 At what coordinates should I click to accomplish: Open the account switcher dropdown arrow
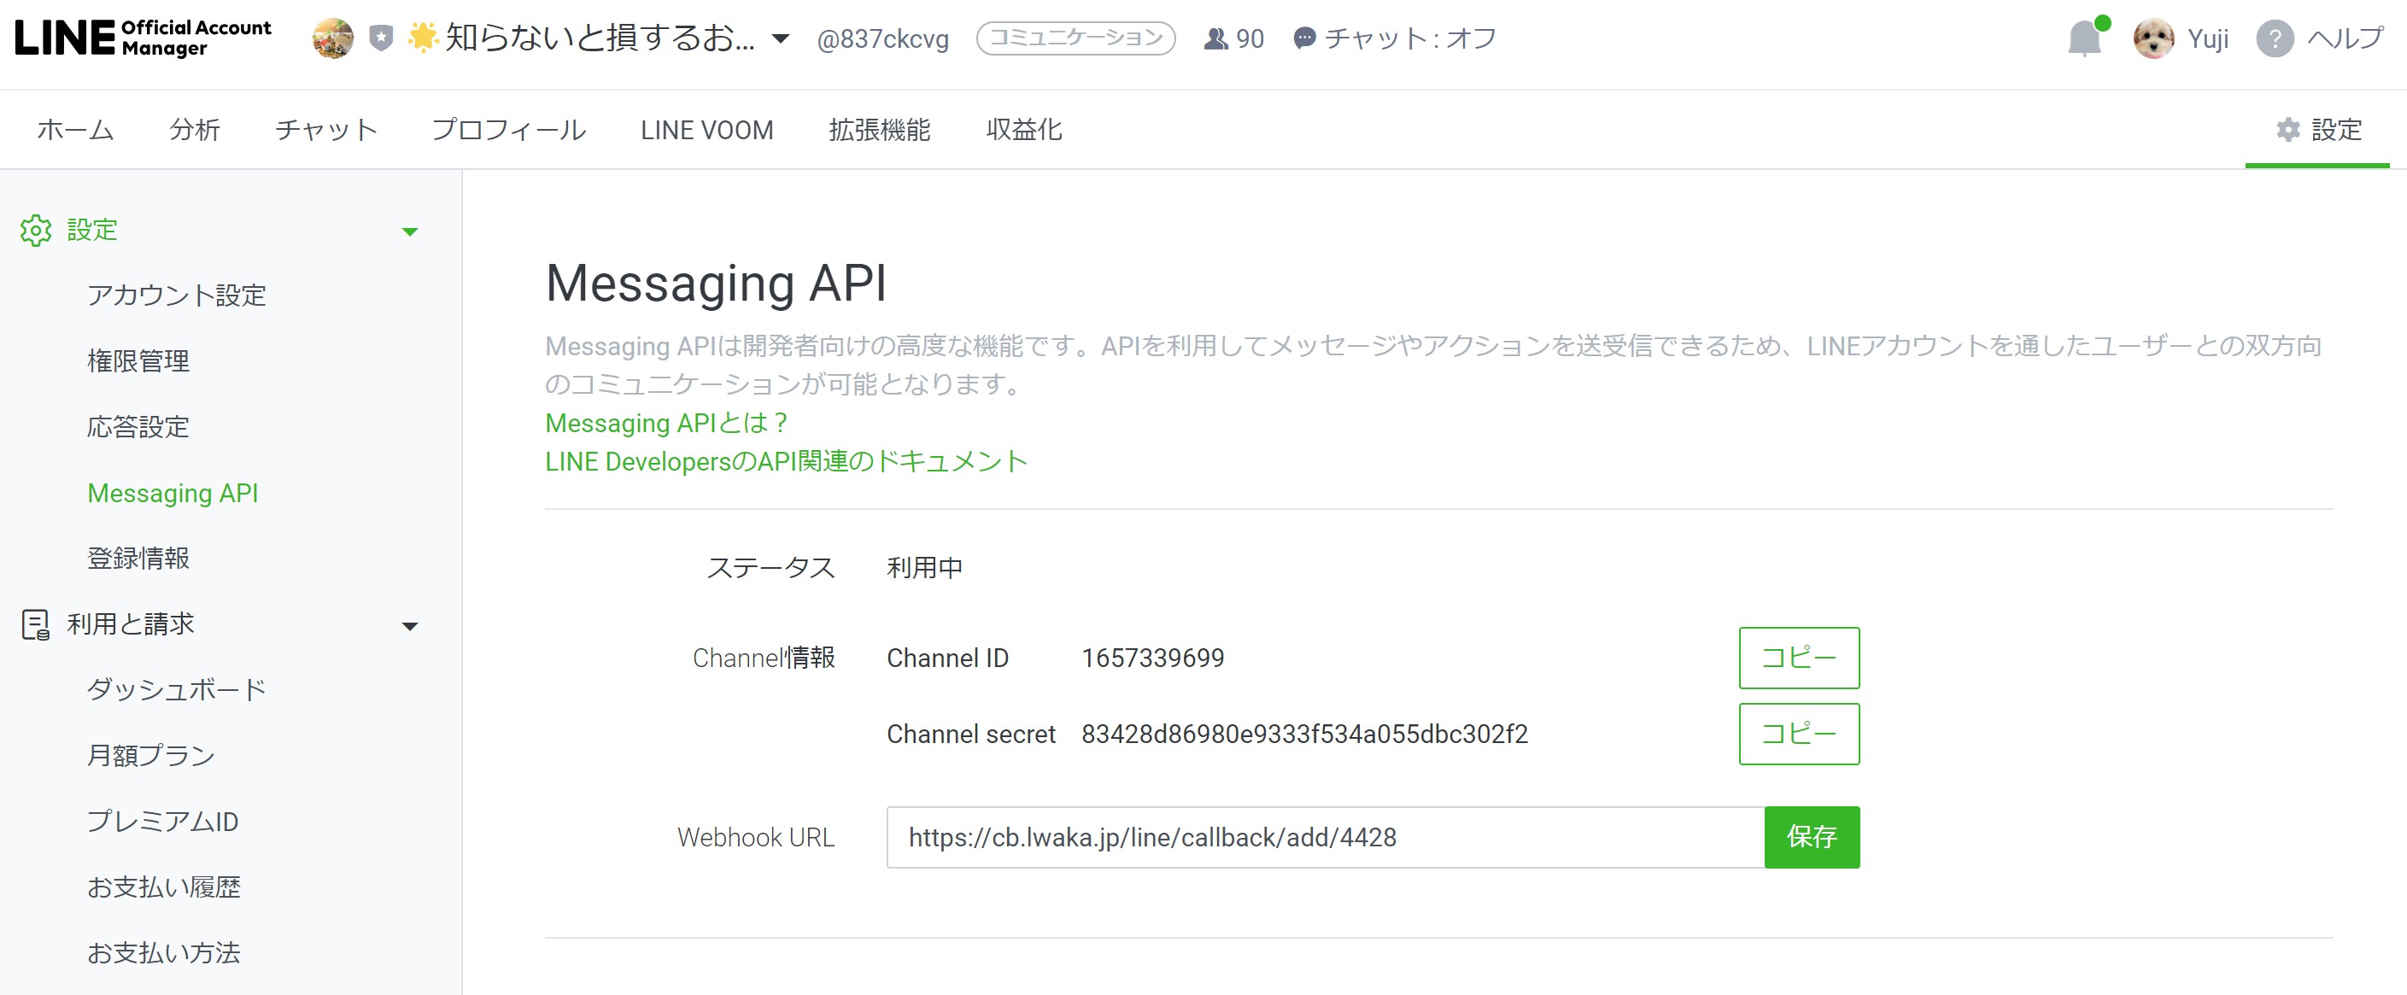tap(780, 38)
